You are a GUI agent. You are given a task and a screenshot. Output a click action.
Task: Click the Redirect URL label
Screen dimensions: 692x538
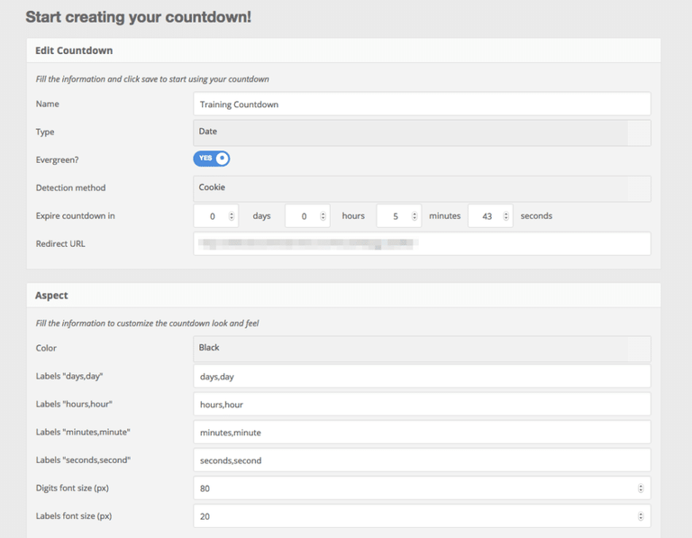pos(60,243)
